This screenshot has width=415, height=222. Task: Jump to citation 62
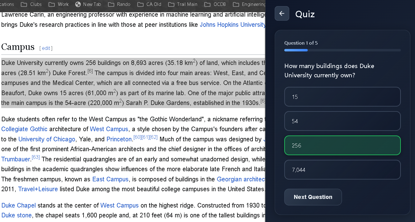click(154, 137)
